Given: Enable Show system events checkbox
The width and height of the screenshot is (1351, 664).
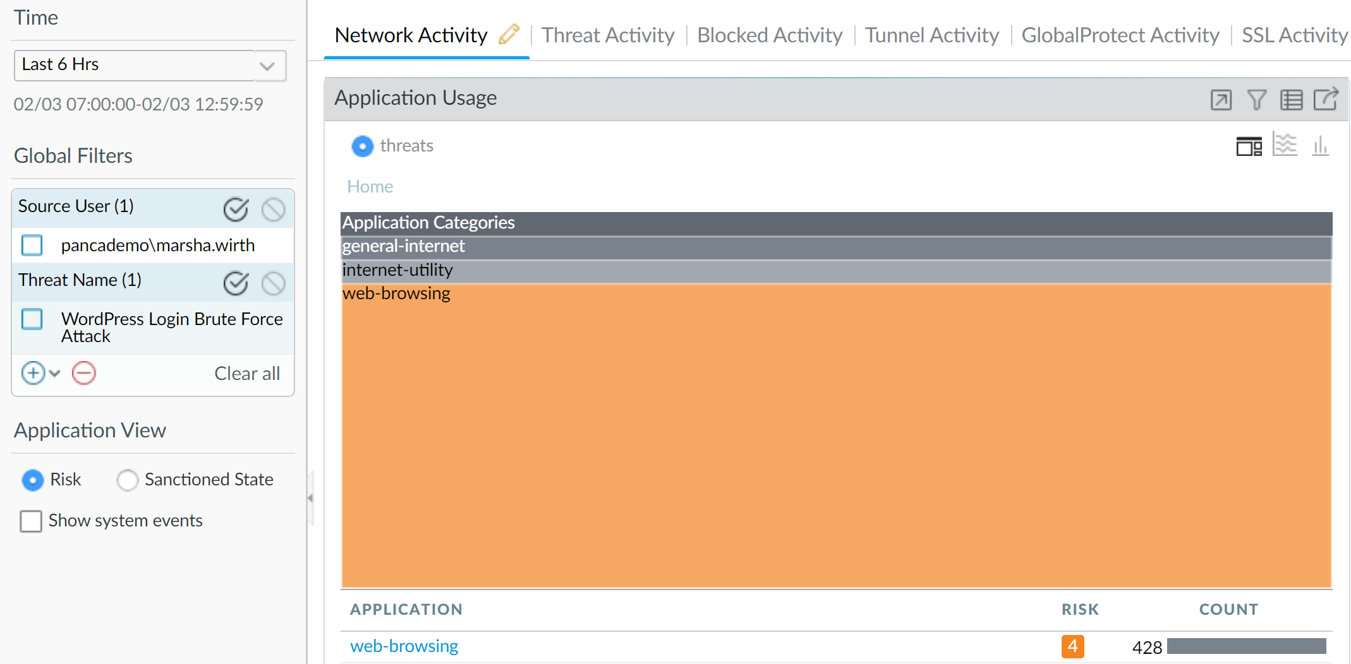Looking at the screenshot, I should [x=31, y=521].
